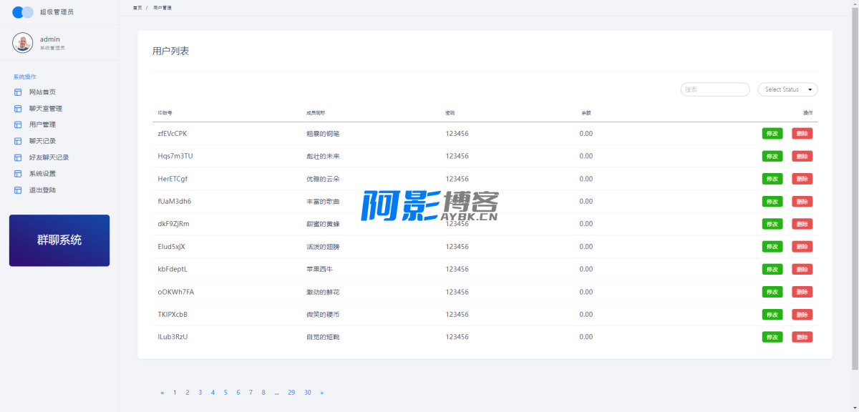Click 删除 in the TKlPXcbB row
This screenshot has height=412, width=859.
(802, 315)
